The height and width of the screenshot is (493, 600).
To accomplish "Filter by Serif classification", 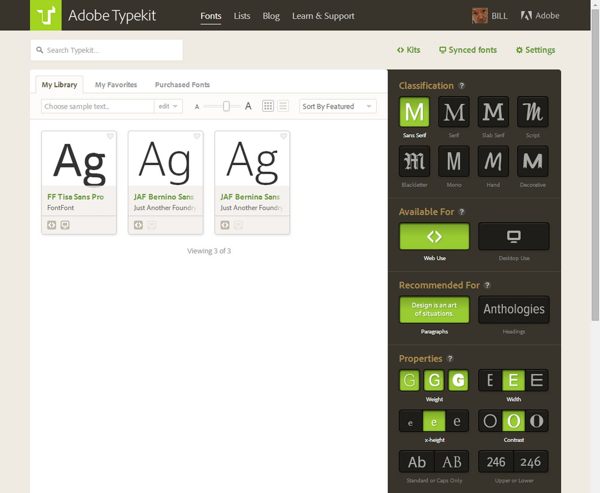I will click(454, 112).
